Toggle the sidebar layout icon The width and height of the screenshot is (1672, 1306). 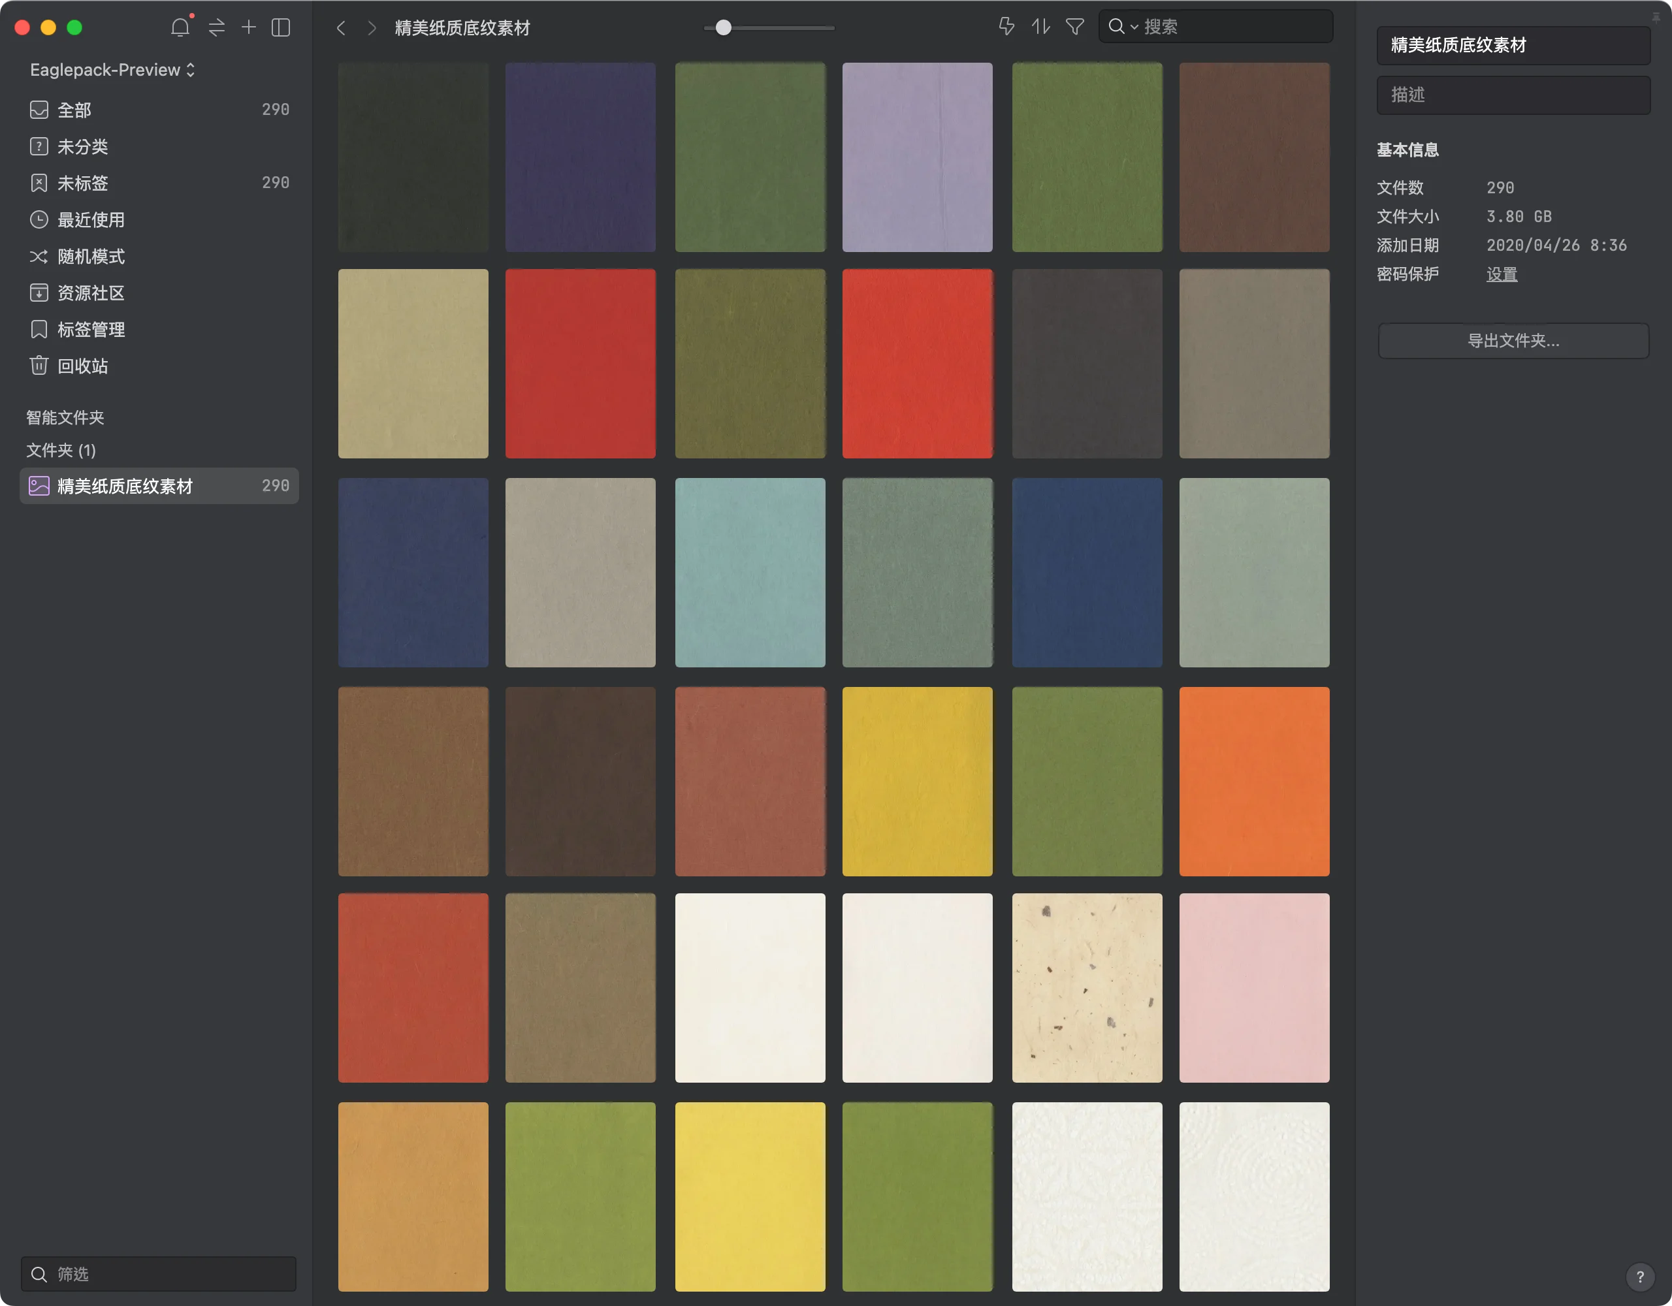(x=281, y=27)
